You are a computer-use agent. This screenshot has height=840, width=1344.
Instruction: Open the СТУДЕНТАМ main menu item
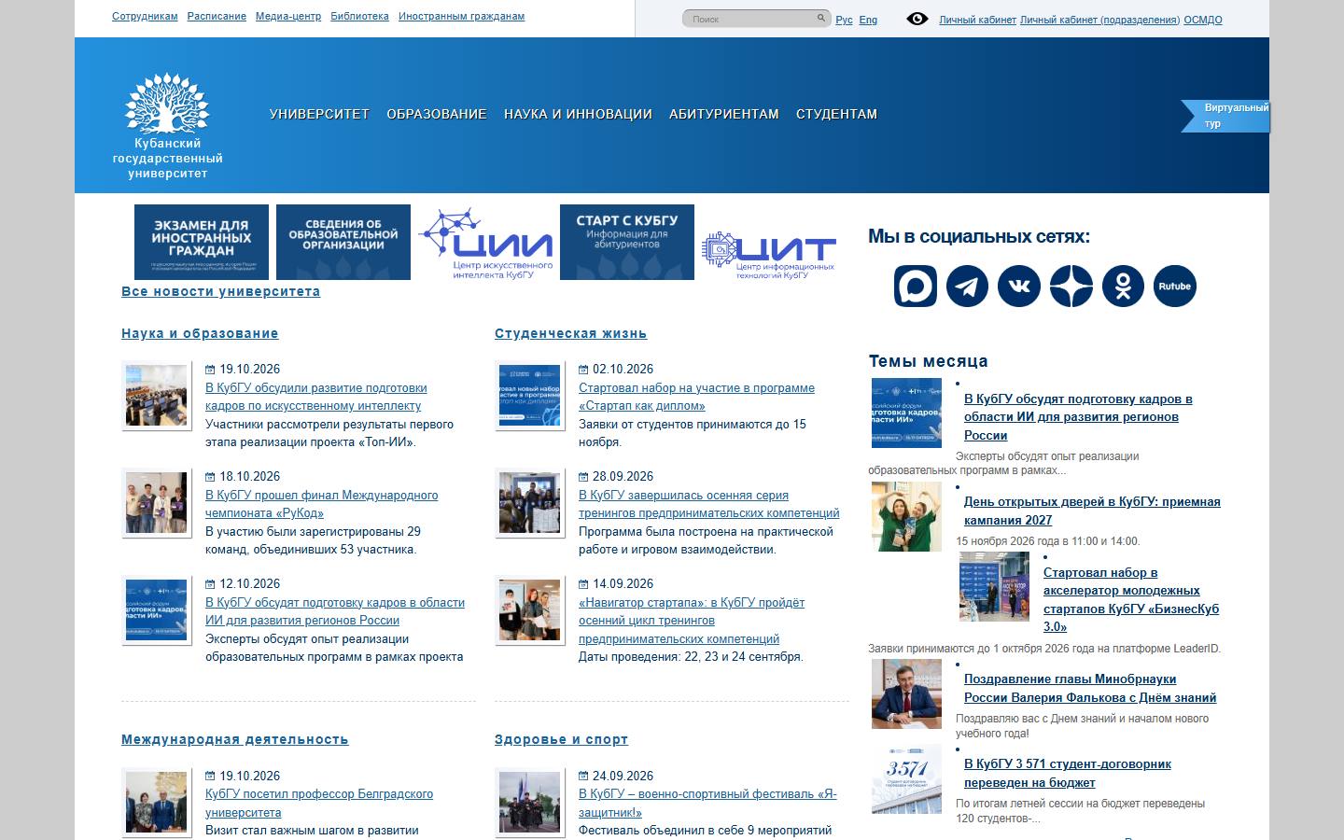[836, 114]
